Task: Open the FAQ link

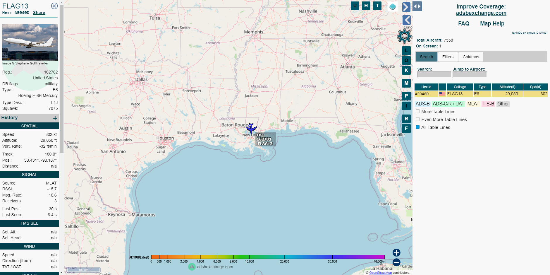Action: [x=464, y=23]
